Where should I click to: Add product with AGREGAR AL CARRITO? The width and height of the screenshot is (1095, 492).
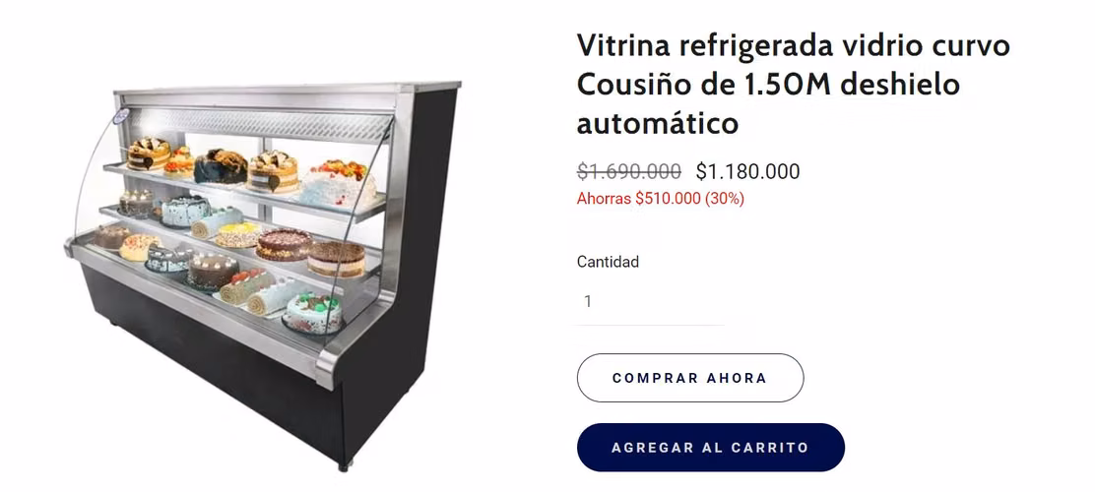click(x=710, y=448)
